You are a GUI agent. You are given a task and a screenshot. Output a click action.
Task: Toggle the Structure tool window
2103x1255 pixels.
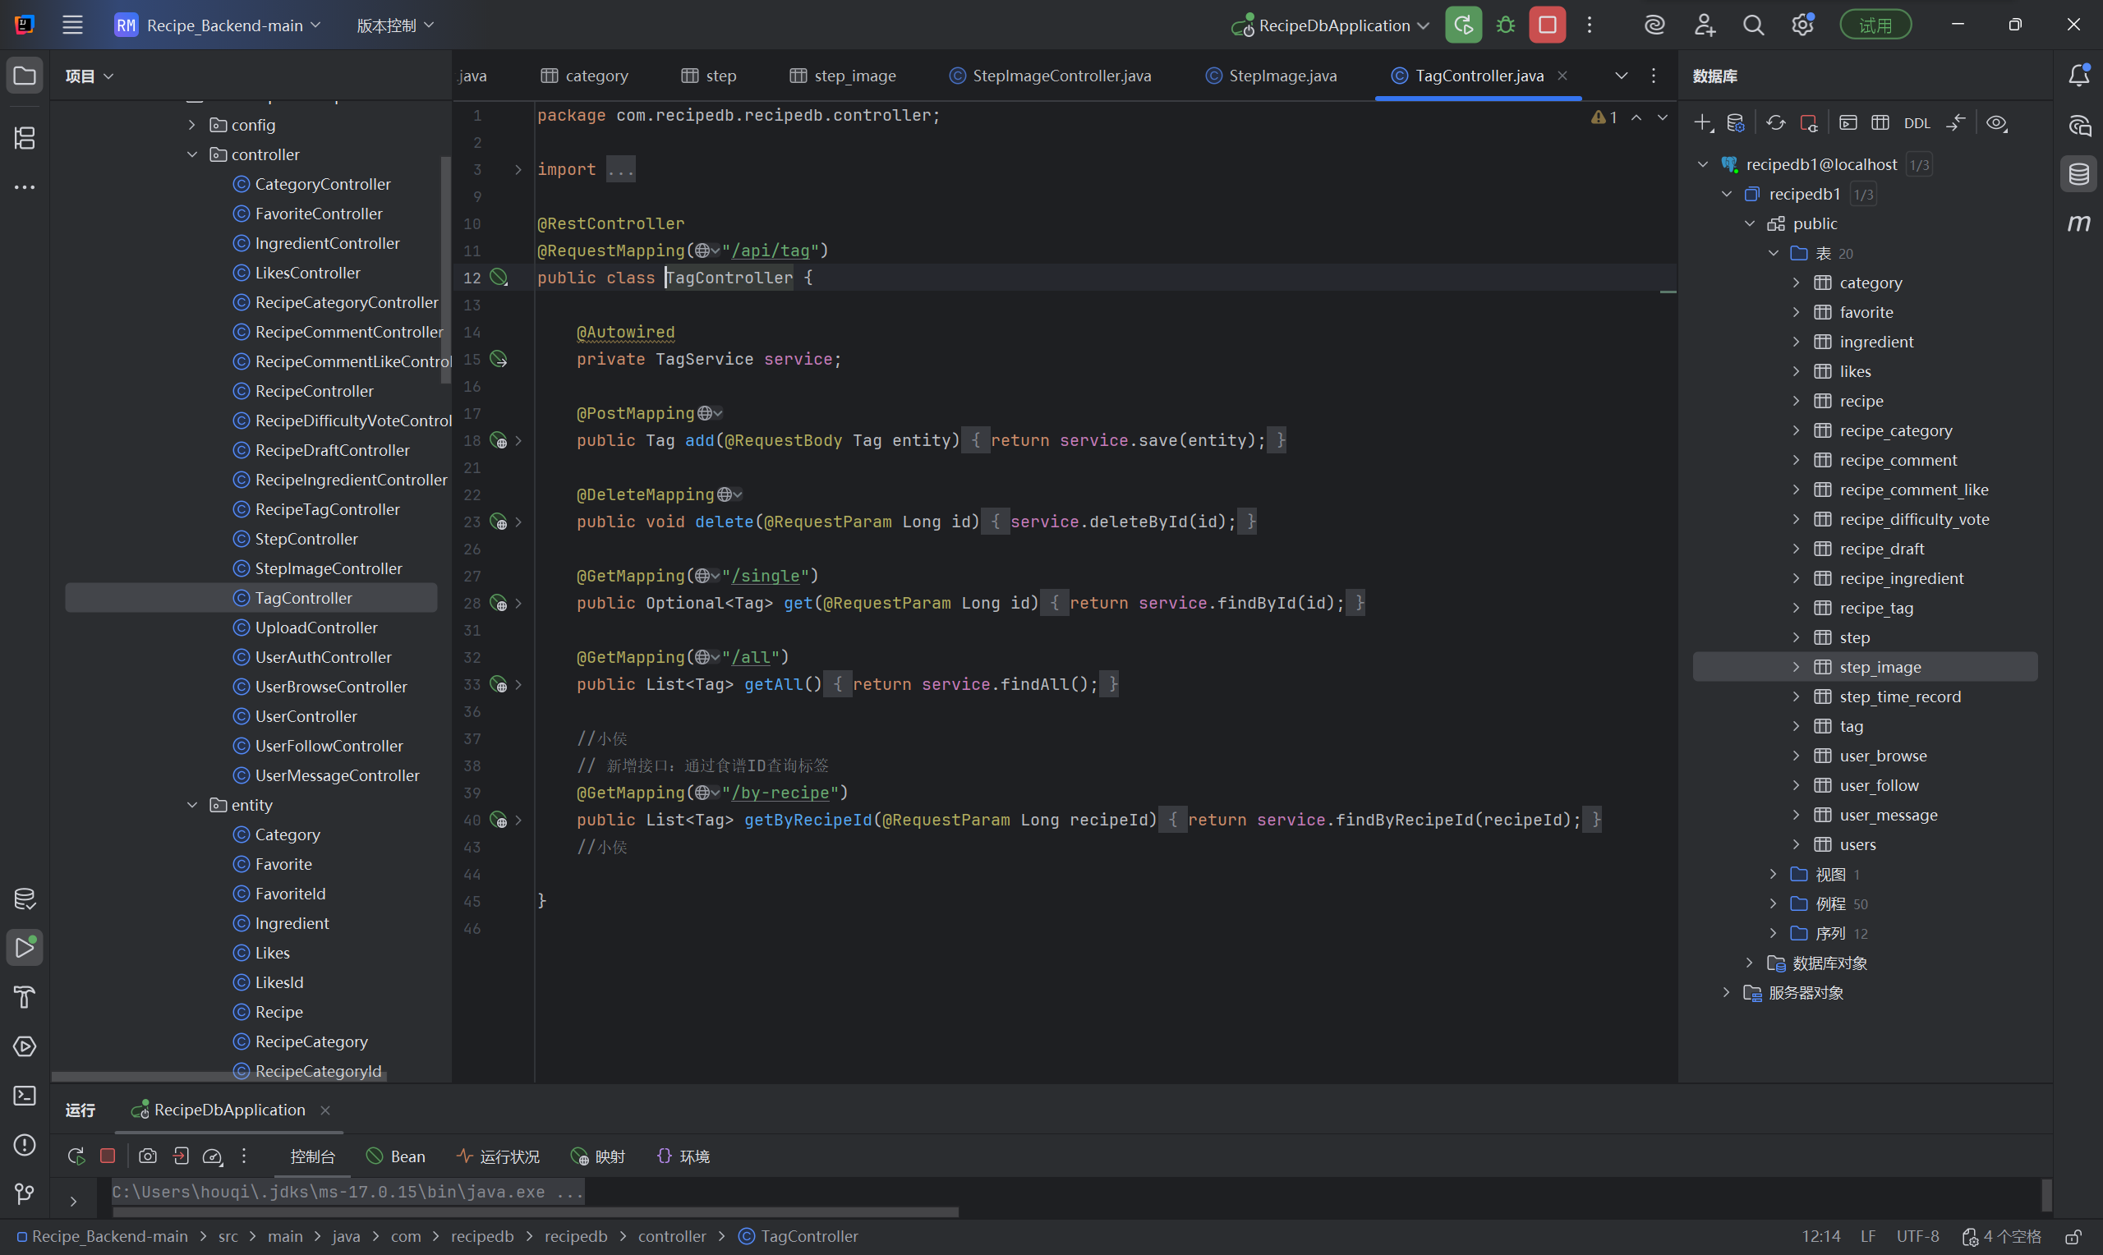coord(25,138)
